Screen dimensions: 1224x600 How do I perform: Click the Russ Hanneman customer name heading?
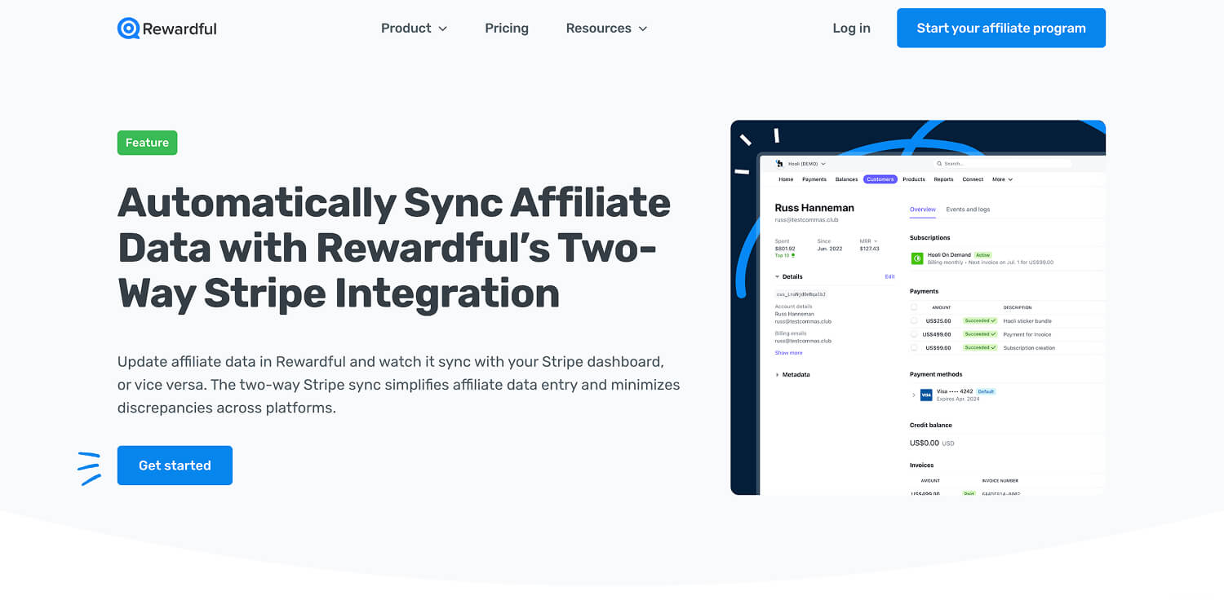click(x=814, y=208)
